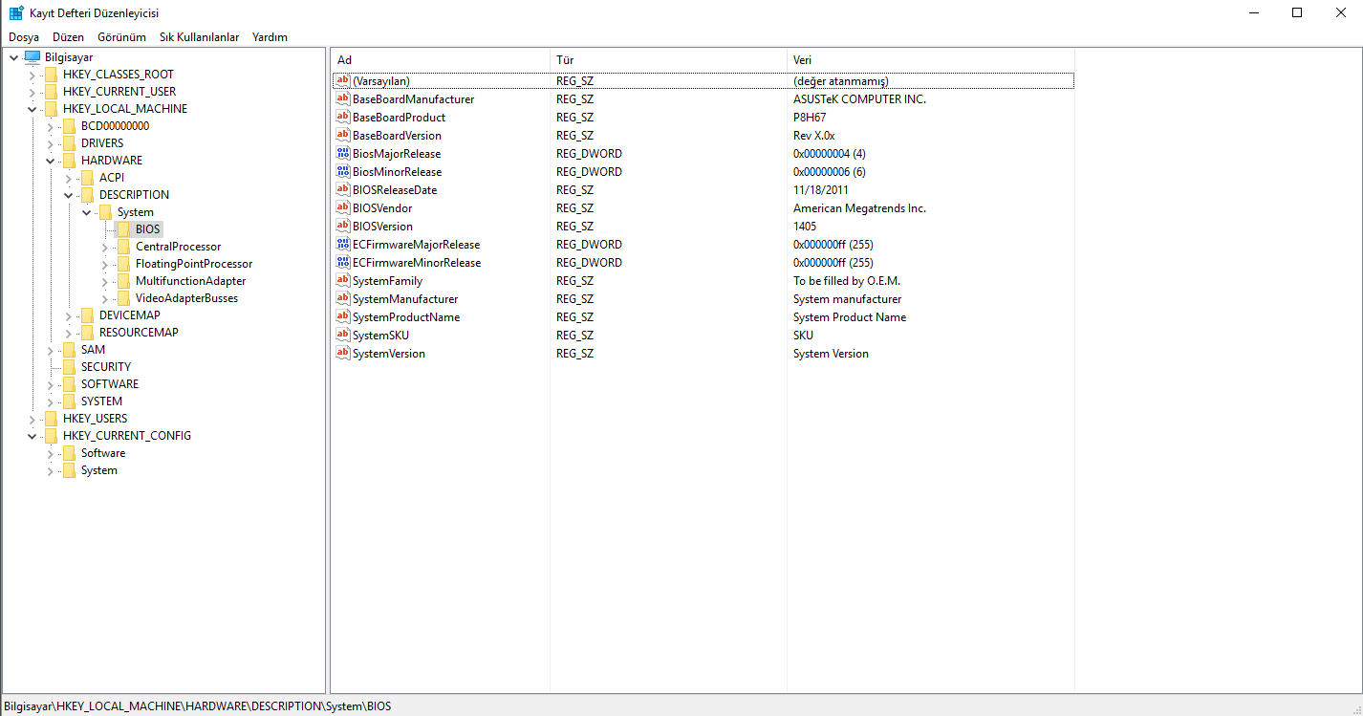Click the BIOSVersion string value icon
The height and width of the screenshot is (716, 1363).
click(343, 227)
